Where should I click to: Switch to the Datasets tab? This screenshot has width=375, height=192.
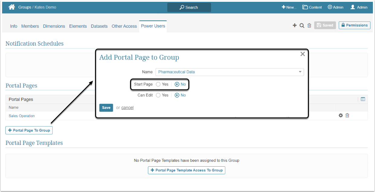coord(99,26)
